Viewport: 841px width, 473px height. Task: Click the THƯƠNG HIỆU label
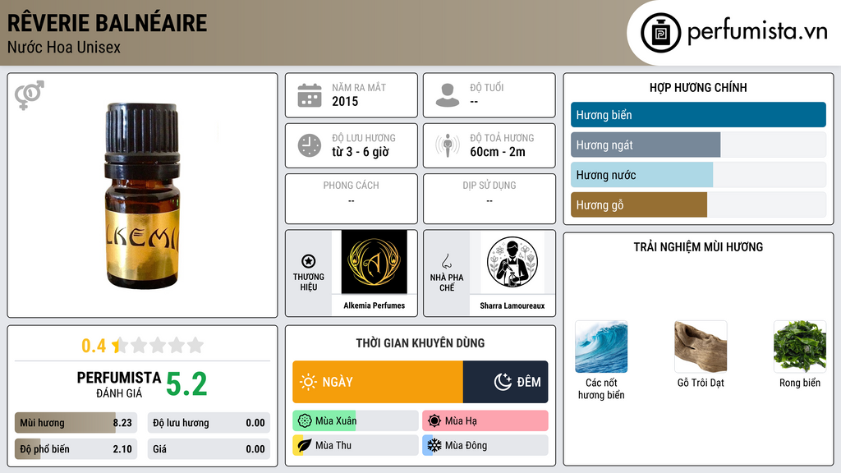click(x=309, y=282)
